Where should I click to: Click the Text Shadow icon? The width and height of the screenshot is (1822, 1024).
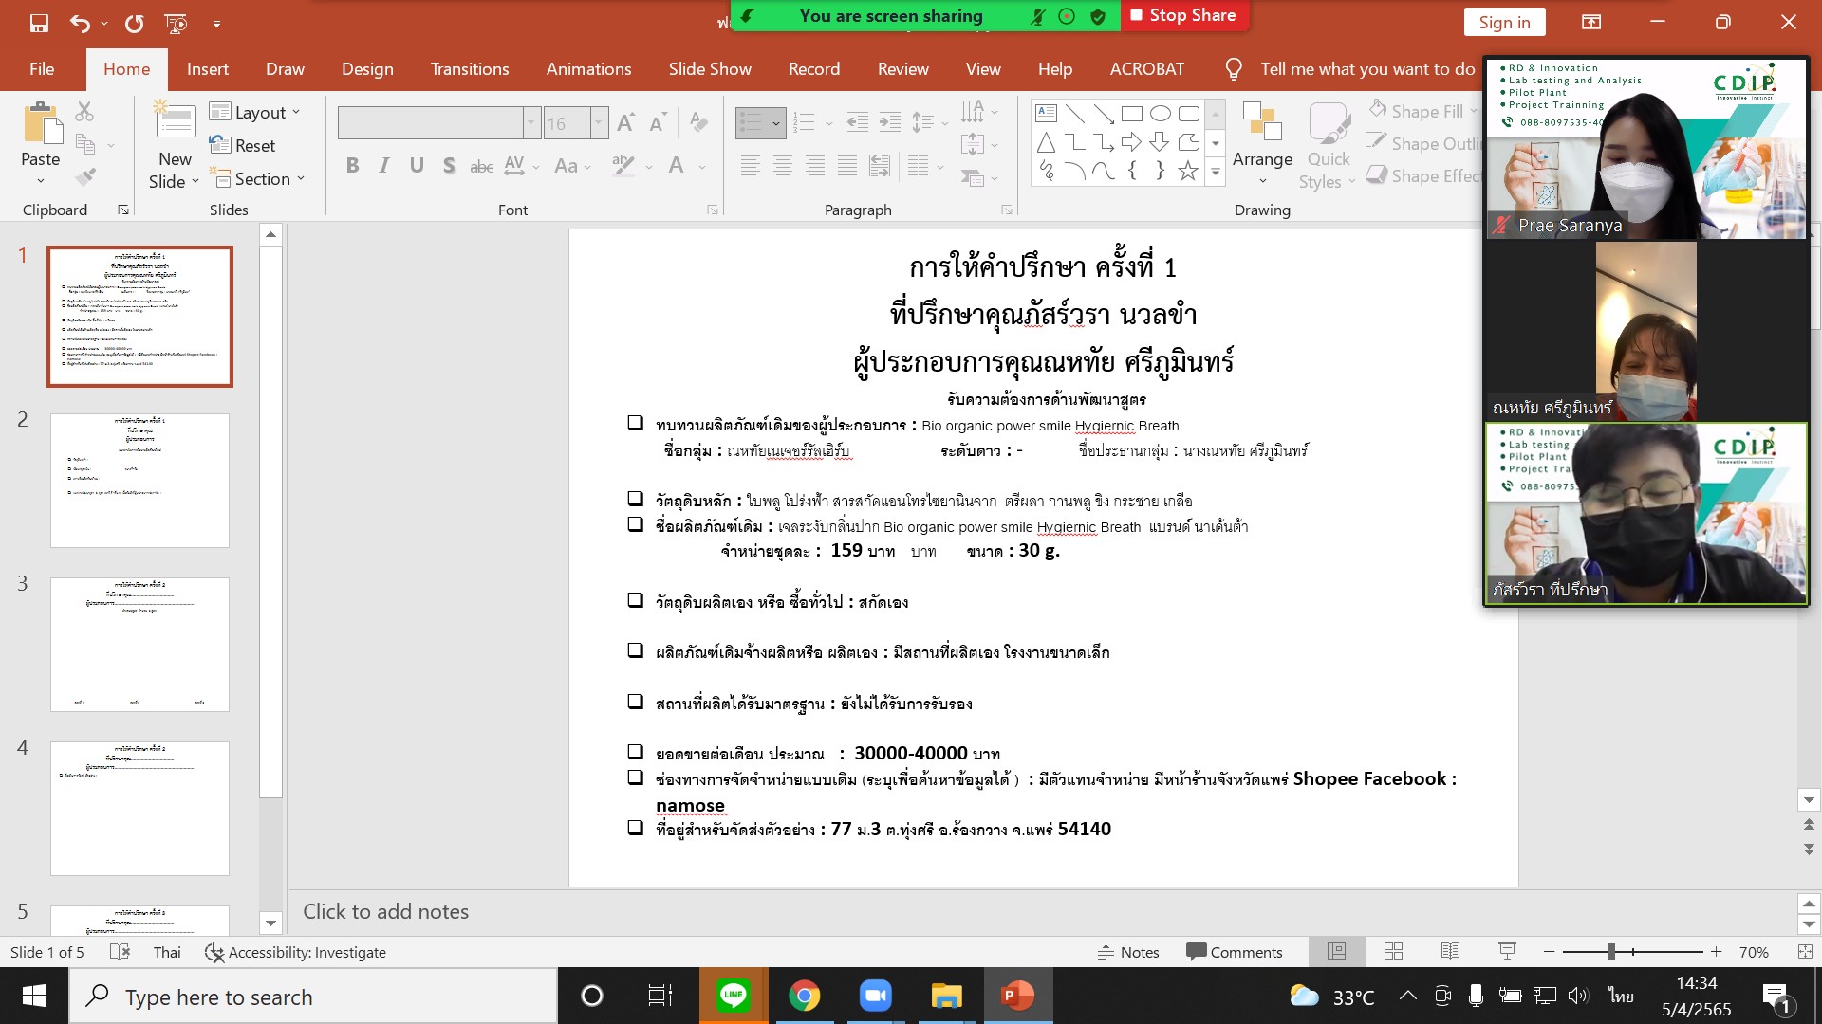click(x=449, y=166)
